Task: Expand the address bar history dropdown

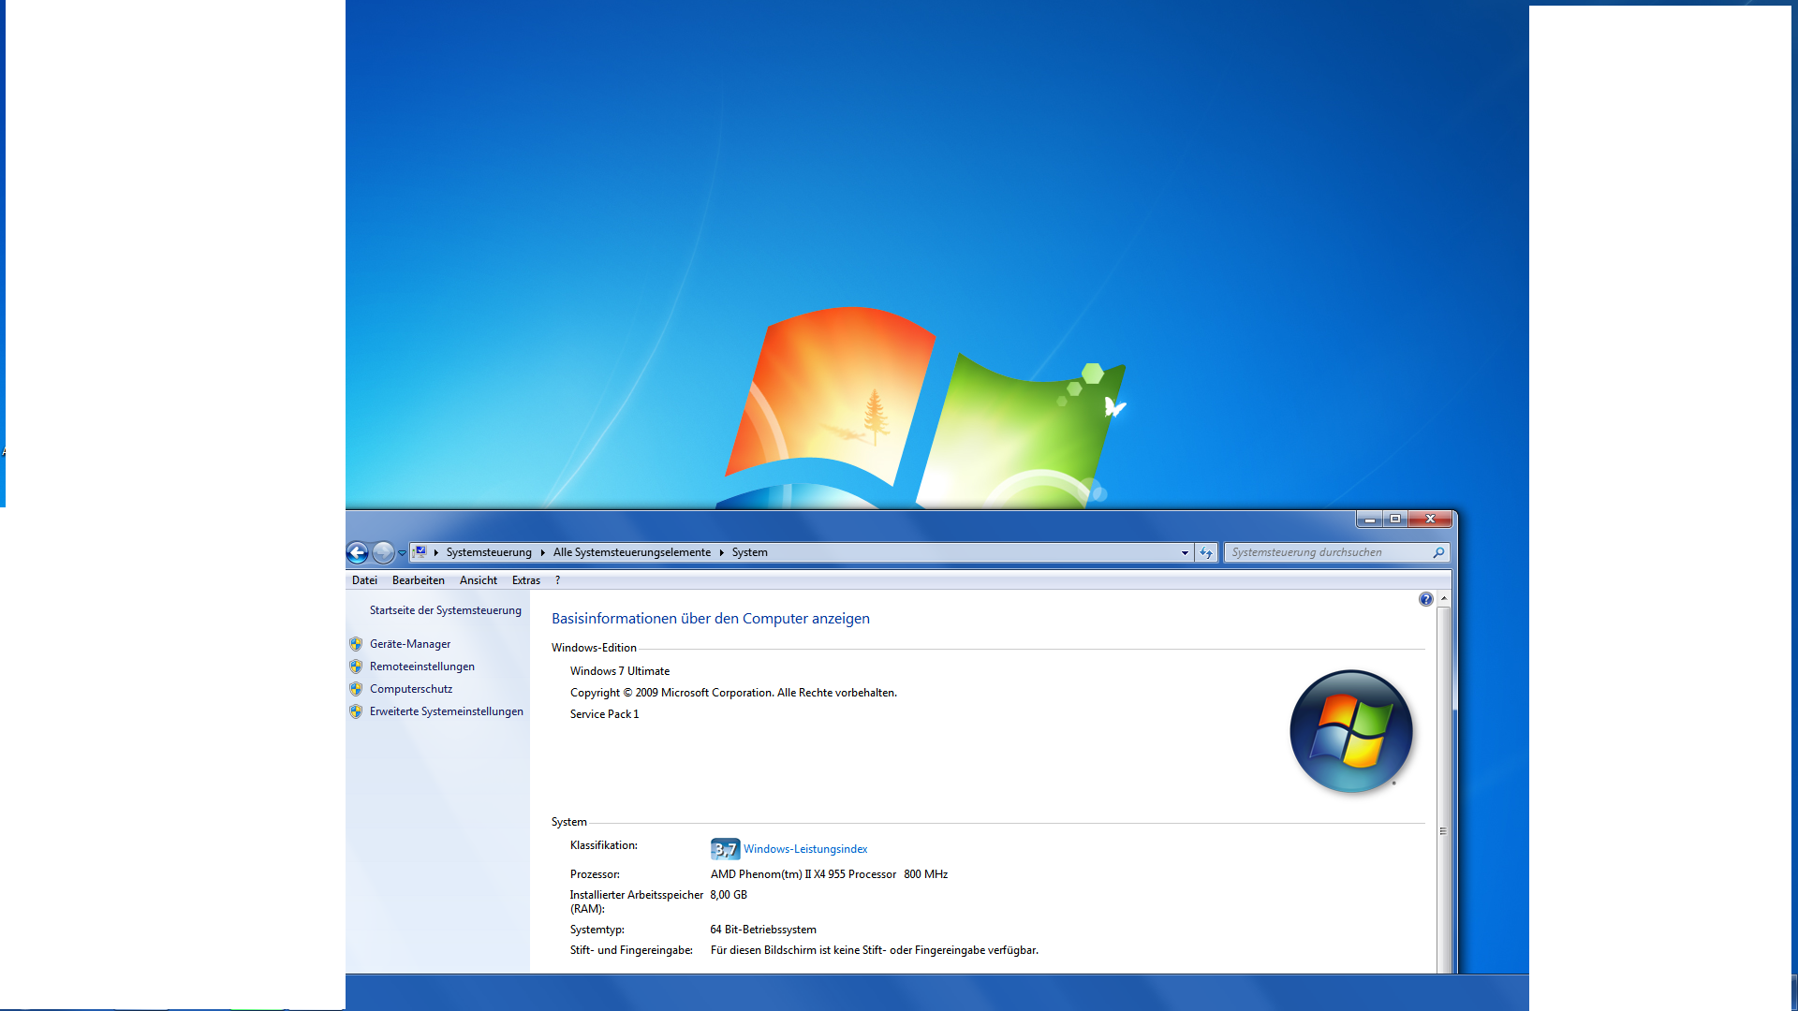Action: [x=1185, y=553]
